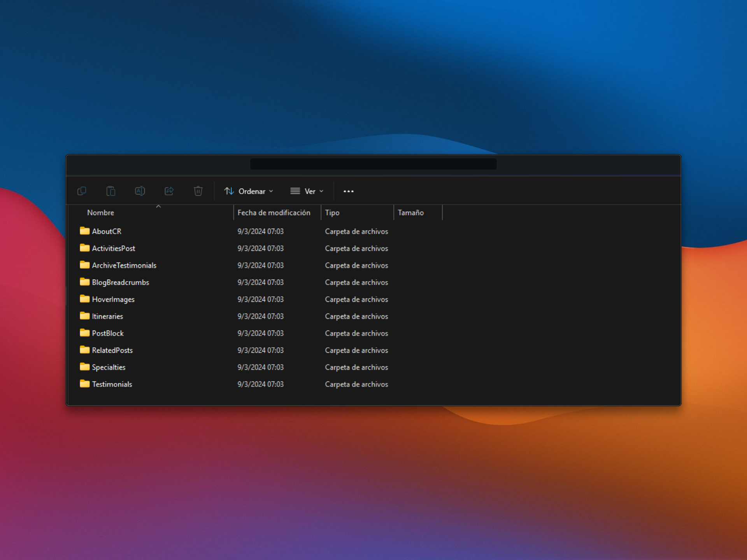Sort by the Nombre column header
The width and height of the screenshot is (747, 560).
click(101, 213)
